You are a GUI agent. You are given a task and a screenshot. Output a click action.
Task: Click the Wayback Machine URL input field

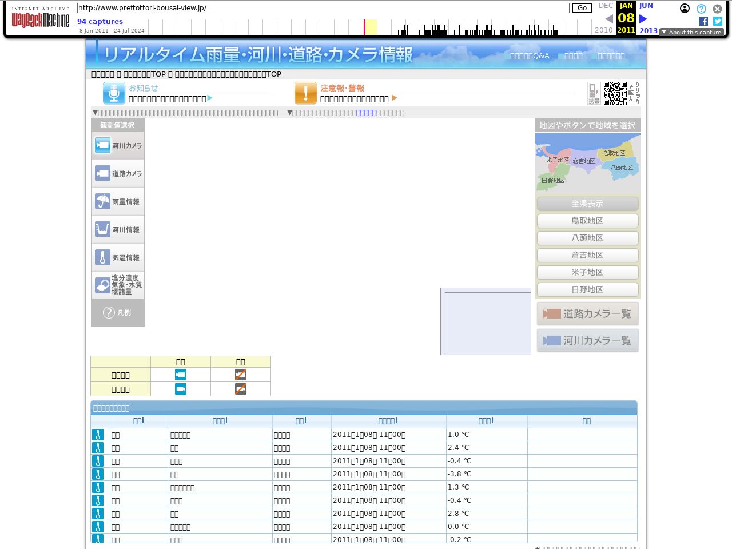click(323, 8)
